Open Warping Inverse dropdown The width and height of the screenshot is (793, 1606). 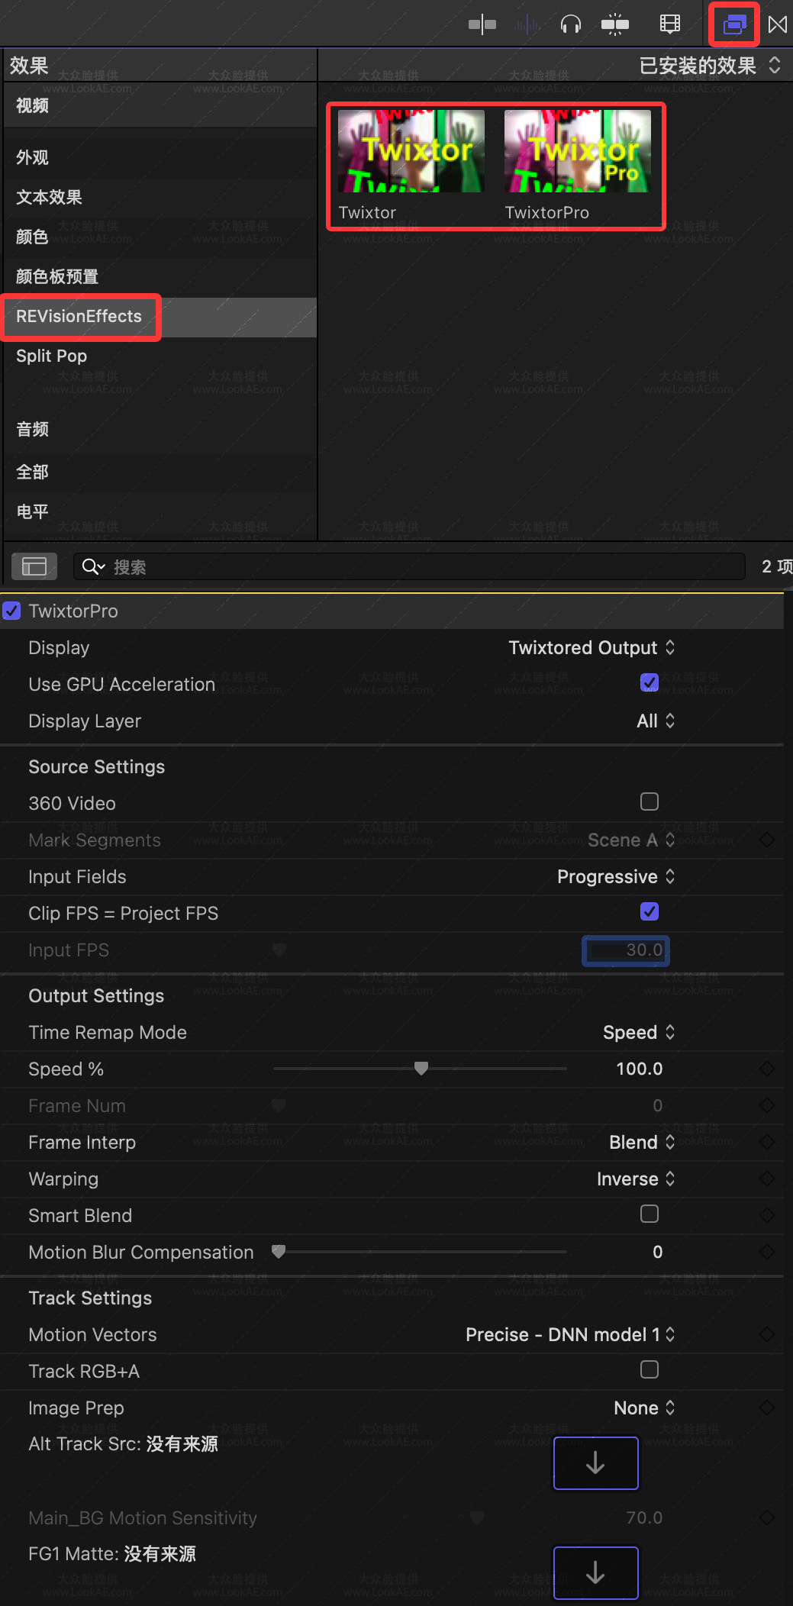click(x=637, y=1179)
